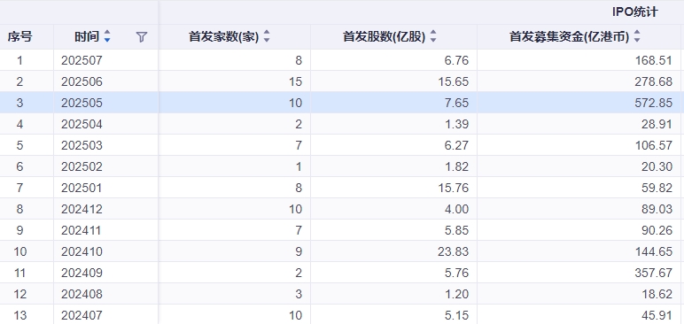The width and height of the screenshot is (684, 324).
Task: Click the IPO统计 group header
Action: tap(634, 12)
